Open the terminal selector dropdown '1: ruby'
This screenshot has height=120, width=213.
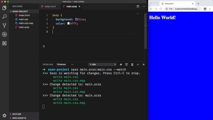point(102,64)
